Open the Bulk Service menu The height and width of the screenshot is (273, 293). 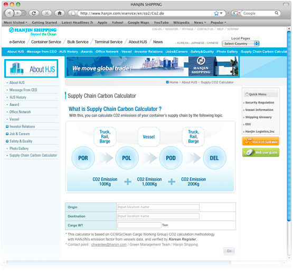[78, 42]
